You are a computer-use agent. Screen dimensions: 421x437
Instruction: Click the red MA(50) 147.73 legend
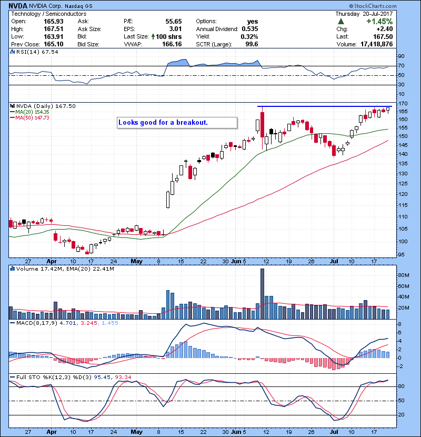click(x=29, y=117)
